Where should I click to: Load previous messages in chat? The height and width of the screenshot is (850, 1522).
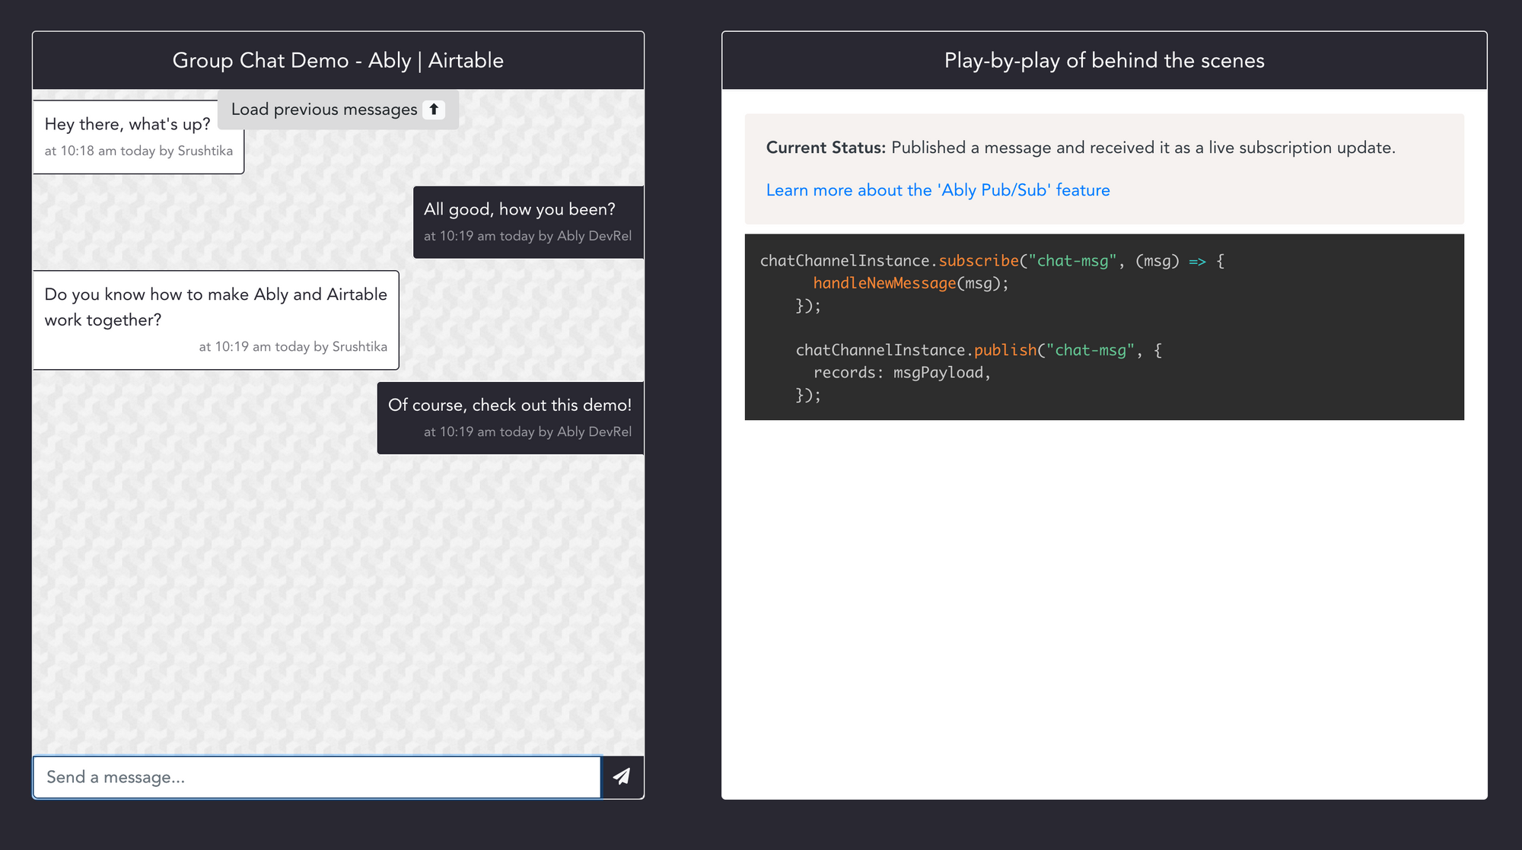(x=338, y=110)
